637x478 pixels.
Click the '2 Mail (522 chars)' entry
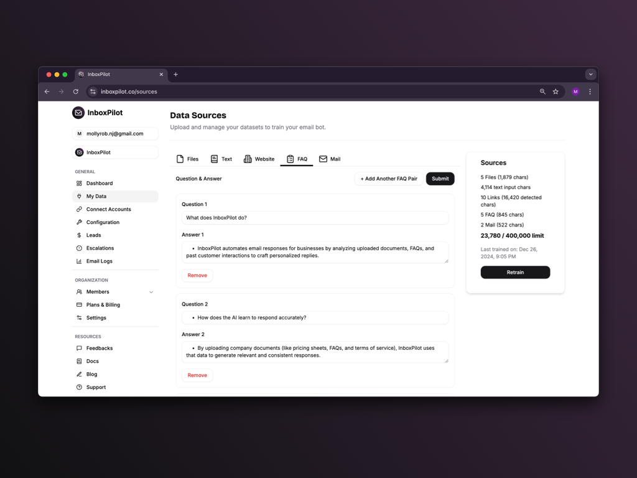coord(502,225)
